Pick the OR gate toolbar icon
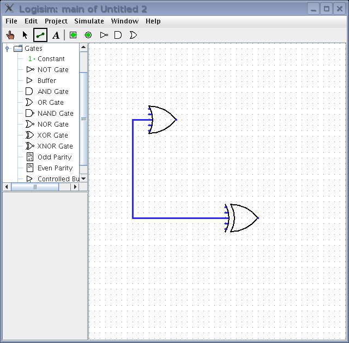This screenshot has width=349, height=343. click(x=133, y=35)
